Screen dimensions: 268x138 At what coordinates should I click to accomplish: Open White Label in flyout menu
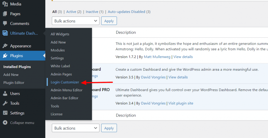[x=60, y=66]
